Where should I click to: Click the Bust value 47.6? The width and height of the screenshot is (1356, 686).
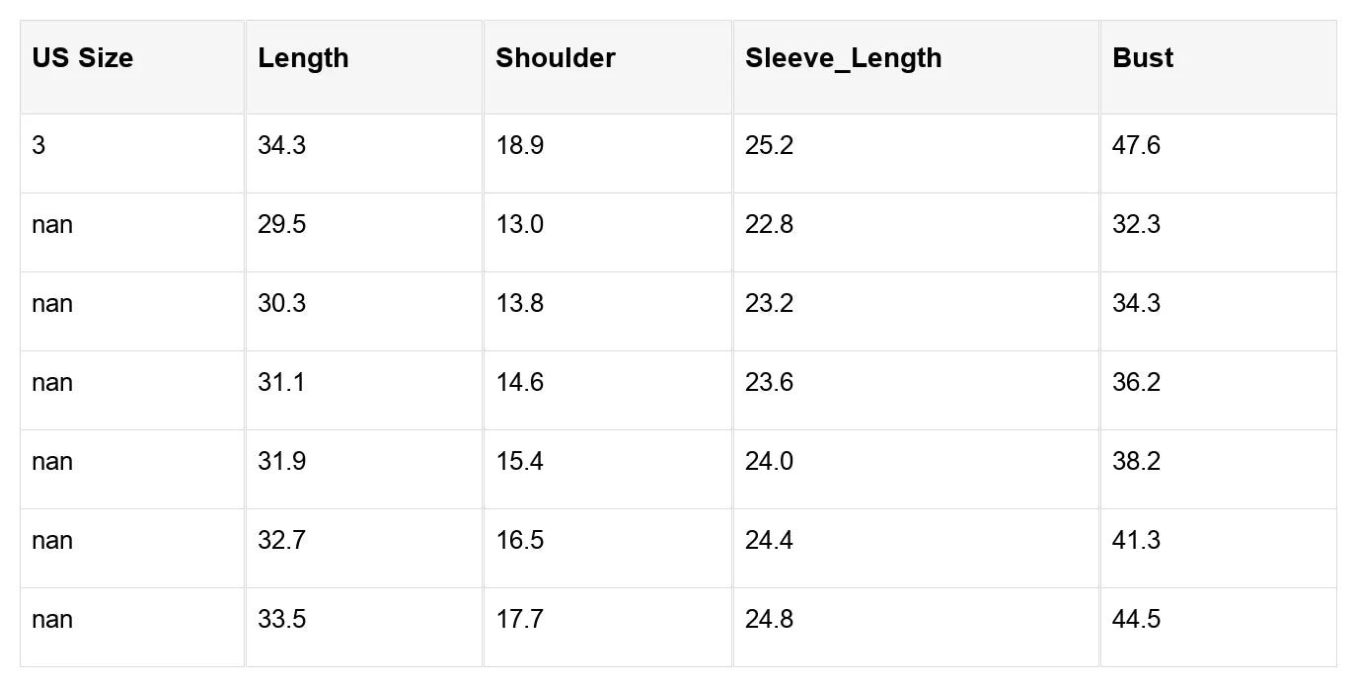pos(1137,146)
